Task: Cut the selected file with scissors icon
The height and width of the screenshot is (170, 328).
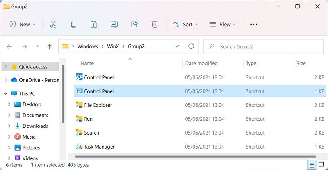Action: tap(53, 25)
